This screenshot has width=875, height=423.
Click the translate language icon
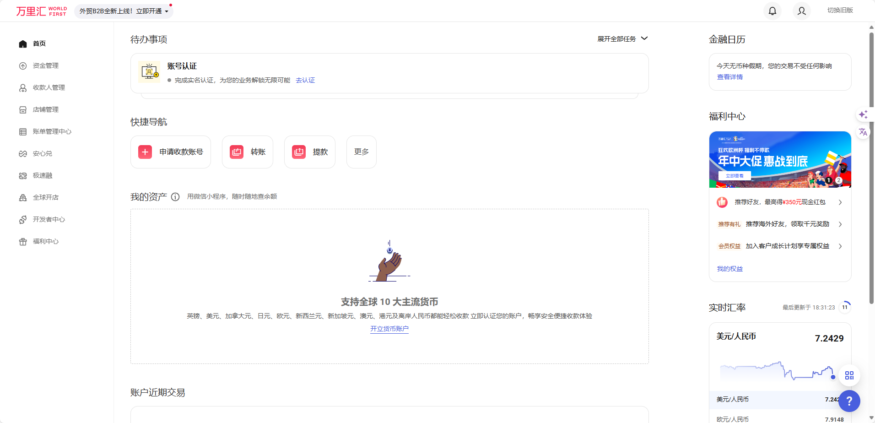pos(863,132)
